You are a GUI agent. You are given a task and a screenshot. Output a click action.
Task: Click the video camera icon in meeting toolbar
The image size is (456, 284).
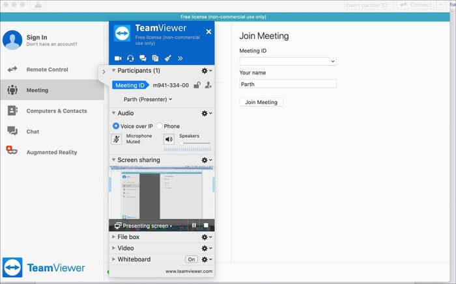click(x=118, y=58)
